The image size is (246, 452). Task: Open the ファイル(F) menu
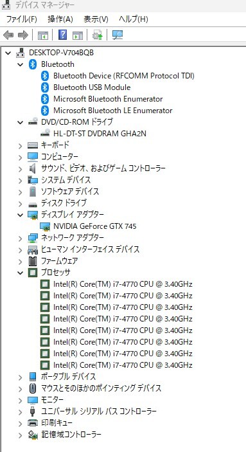[x=22, y=19]
